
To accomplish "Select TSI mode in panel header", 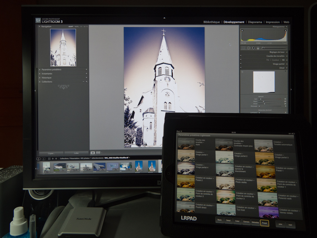I will pos(267,60).
